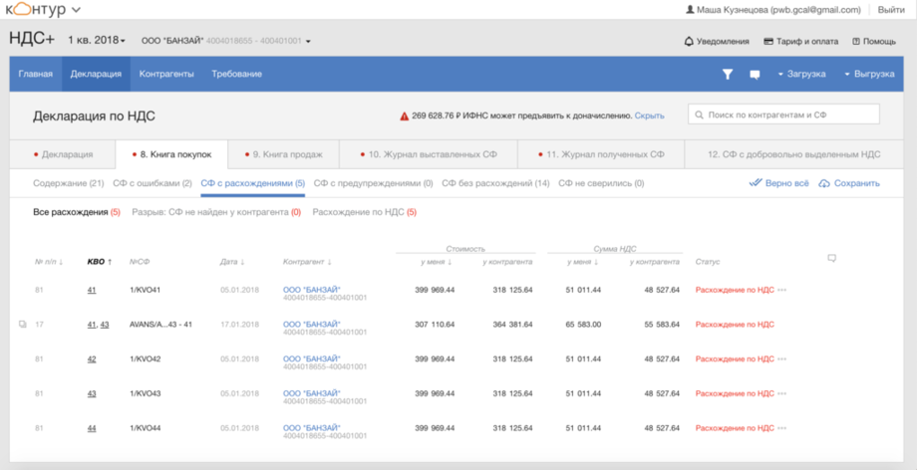Switch to 9. Книга продаж tab

point(282,154)
